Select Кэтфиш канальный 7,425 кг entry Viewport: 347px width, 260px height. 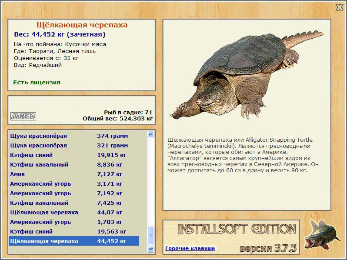click(74, 203)
